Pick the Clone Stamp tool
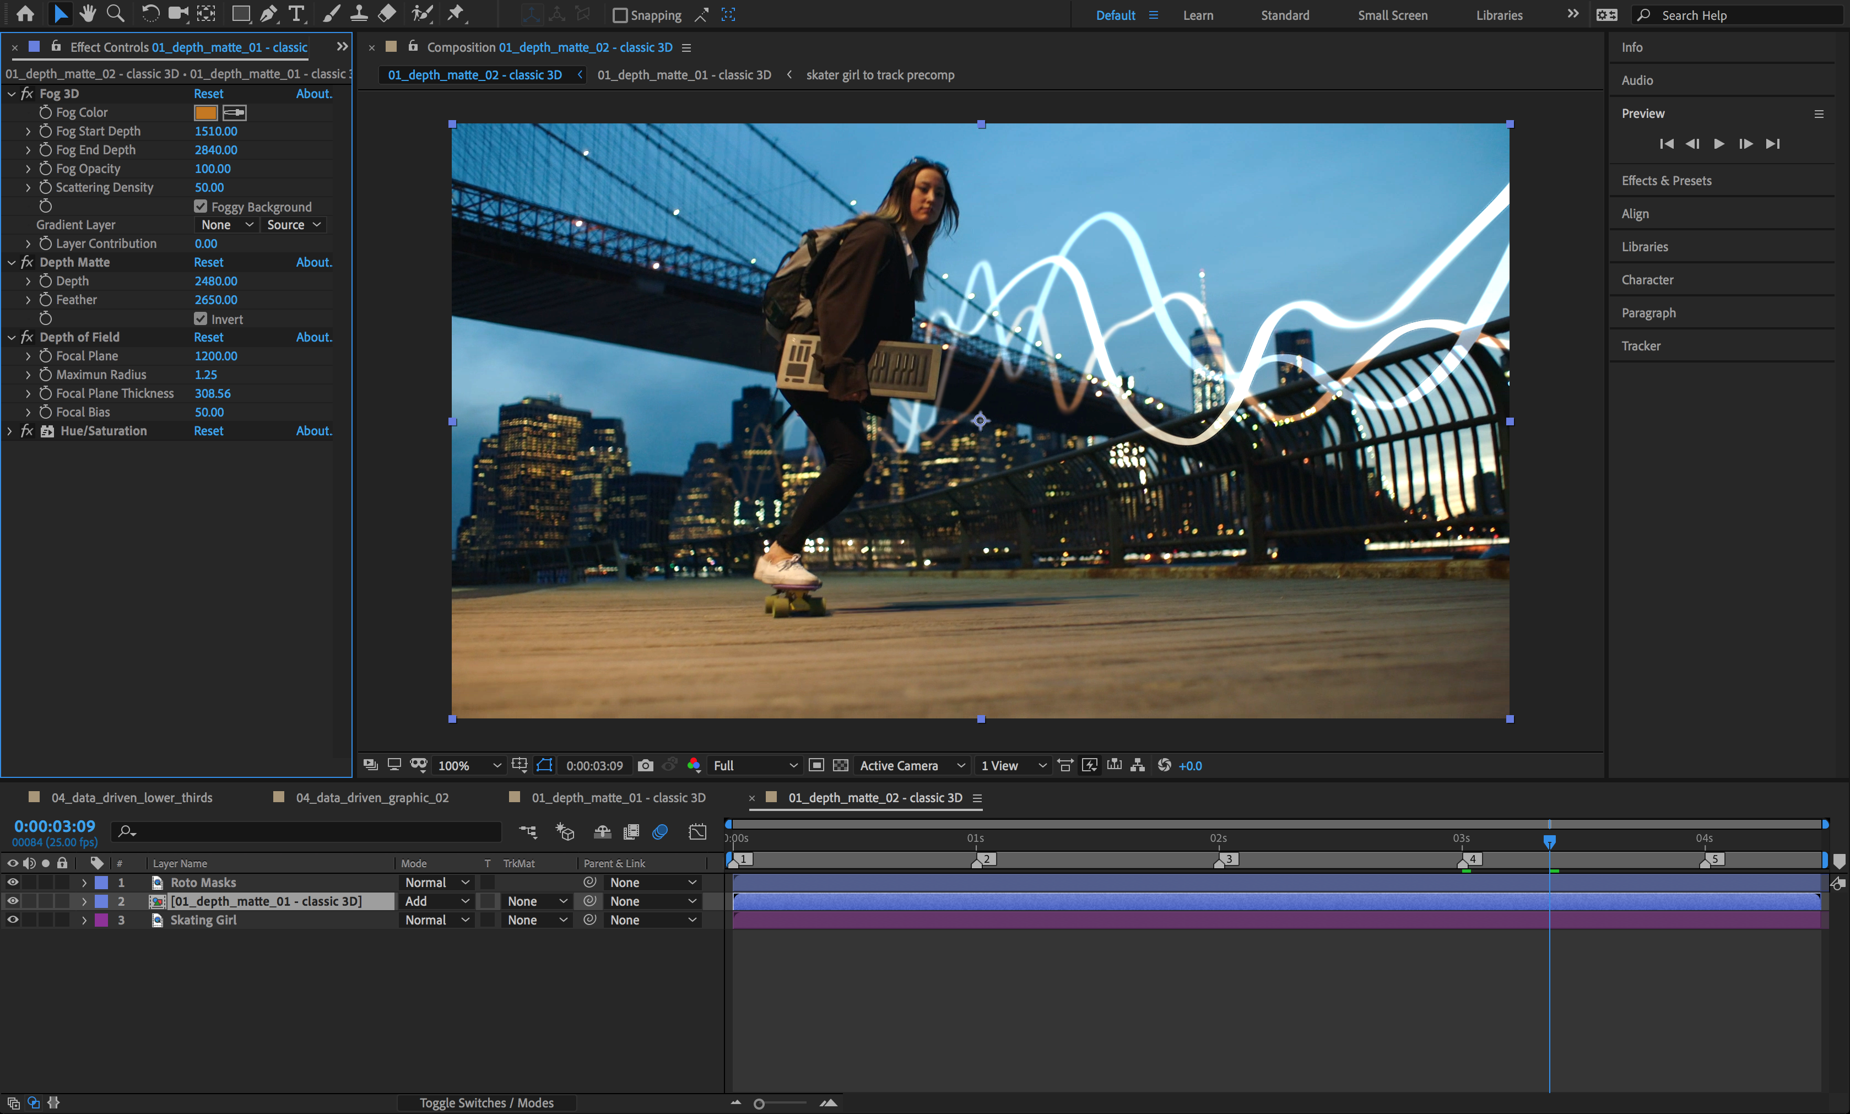This screenshot has width=1850, height=1114. pos(360,13)
